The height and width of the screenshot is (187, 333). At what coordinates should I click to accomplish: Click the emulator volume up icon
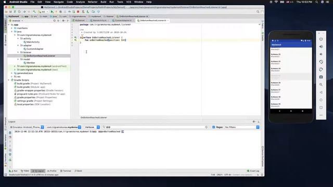click(x=321, y=47)
